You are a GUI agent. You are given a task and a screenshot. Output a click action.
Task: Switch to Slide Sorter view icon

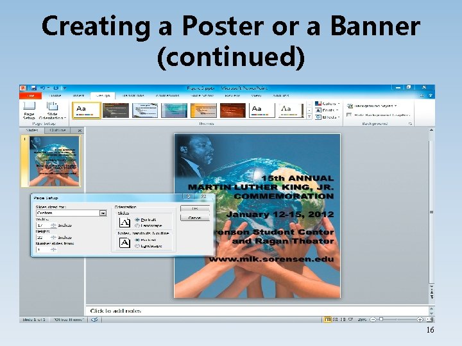coord(336,320)
